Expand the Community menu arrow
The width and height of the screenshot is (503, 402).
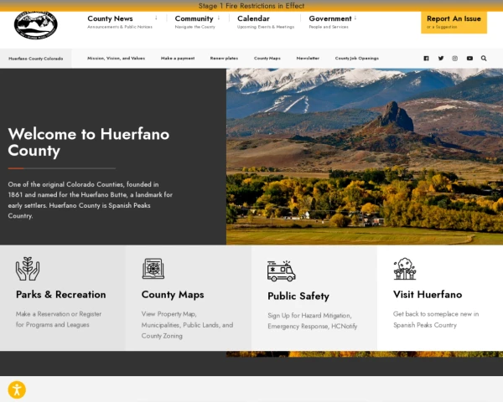click(219, 18)
